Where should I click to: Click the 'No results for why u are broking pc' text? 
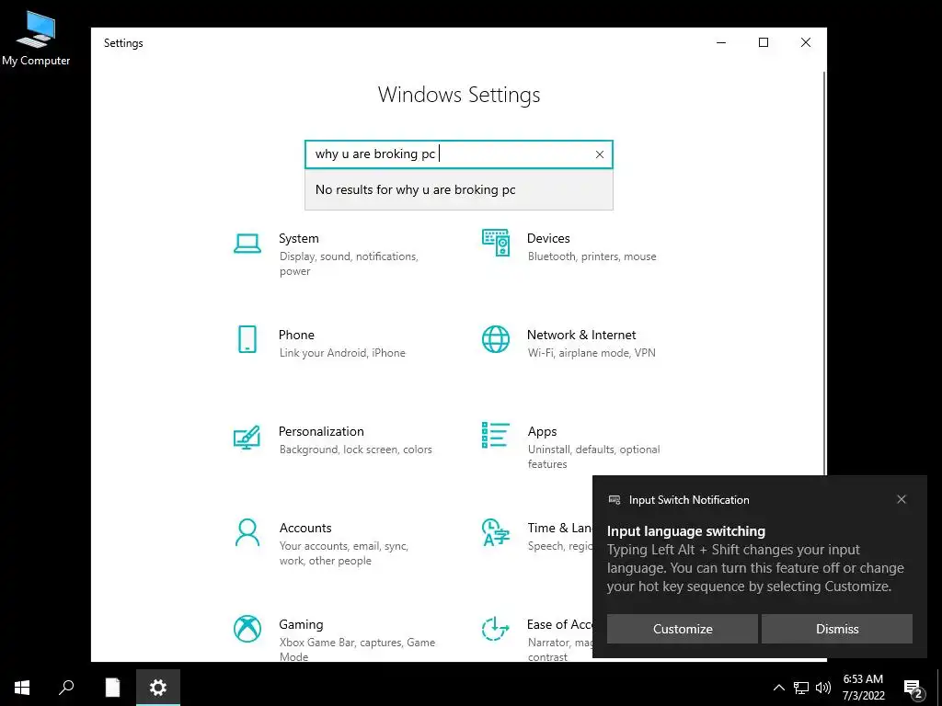(415, 189)
